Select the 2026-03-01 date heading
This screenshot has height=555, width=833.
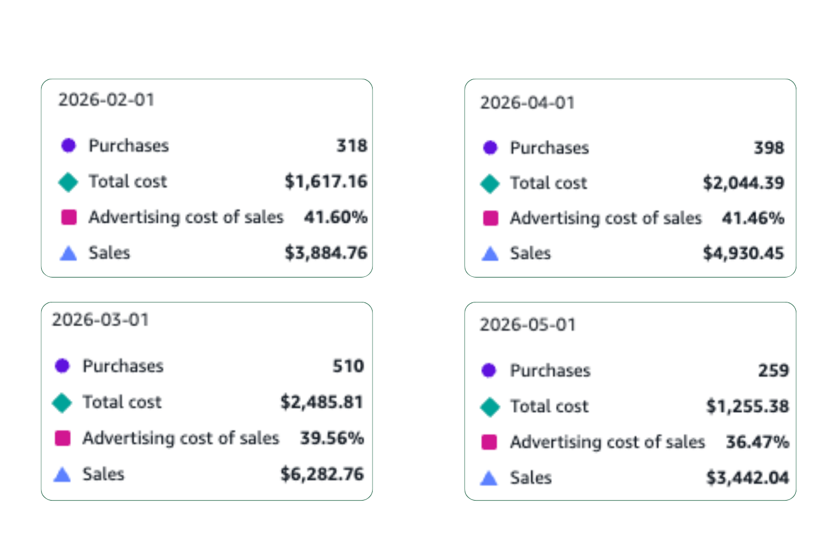click(x=101, y=320)
